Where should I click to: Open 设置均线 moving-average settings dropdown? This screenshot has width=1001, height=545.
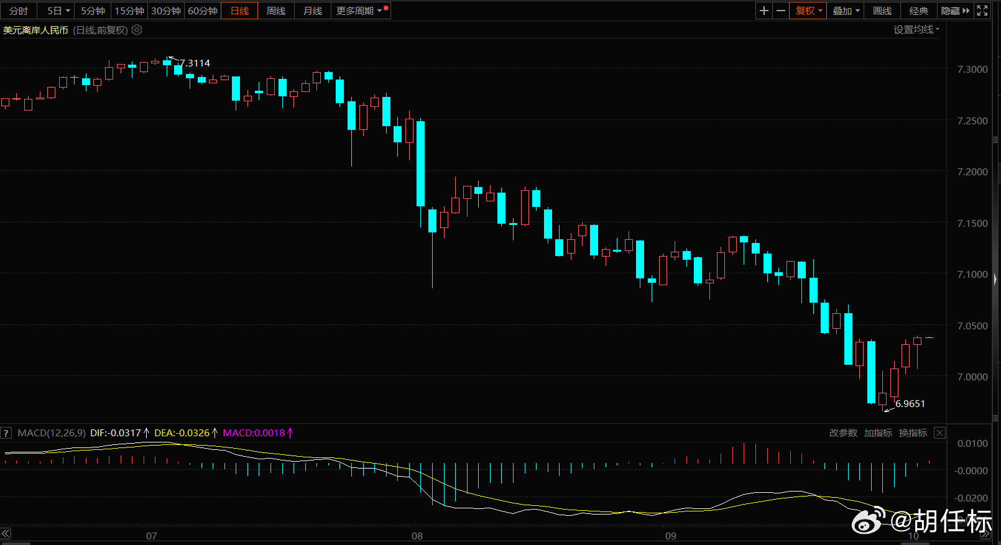[916, 29]
